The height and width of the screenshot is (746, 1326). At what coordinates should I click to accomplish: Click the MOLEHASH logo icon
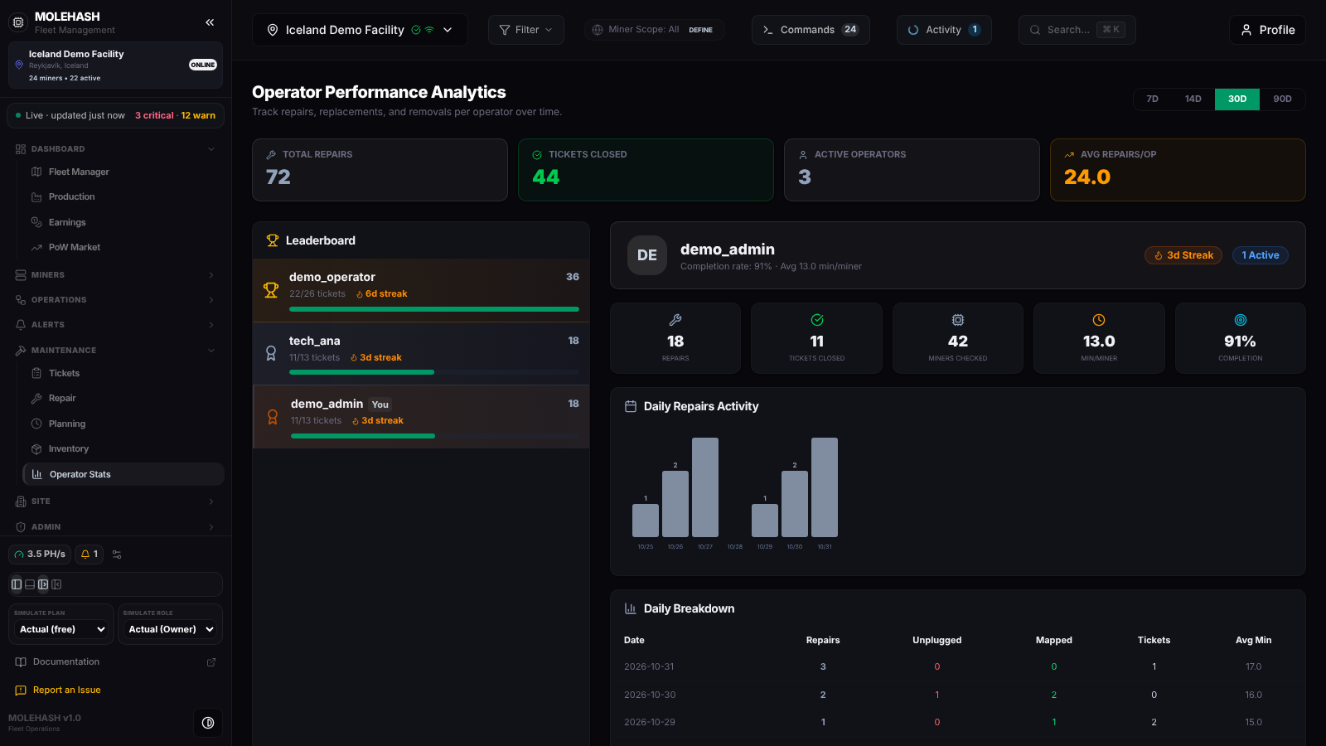pos(18,22)
